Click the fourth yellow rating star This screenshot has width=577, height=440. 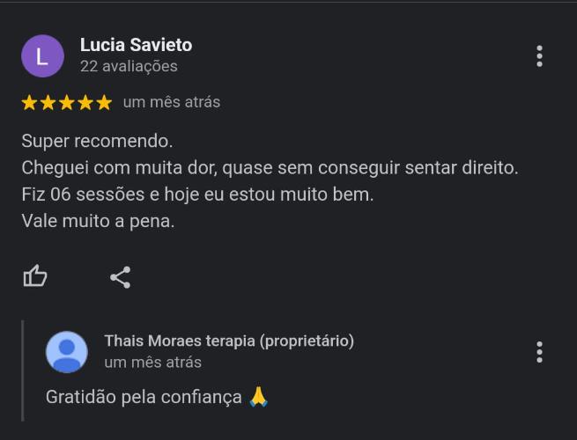coord(85,103)
